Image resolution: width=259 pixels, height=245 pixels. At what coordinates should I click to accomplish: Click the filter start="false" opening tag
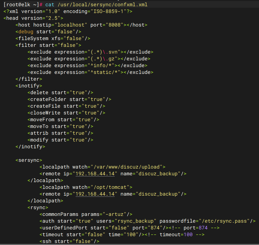pos(48,45)
